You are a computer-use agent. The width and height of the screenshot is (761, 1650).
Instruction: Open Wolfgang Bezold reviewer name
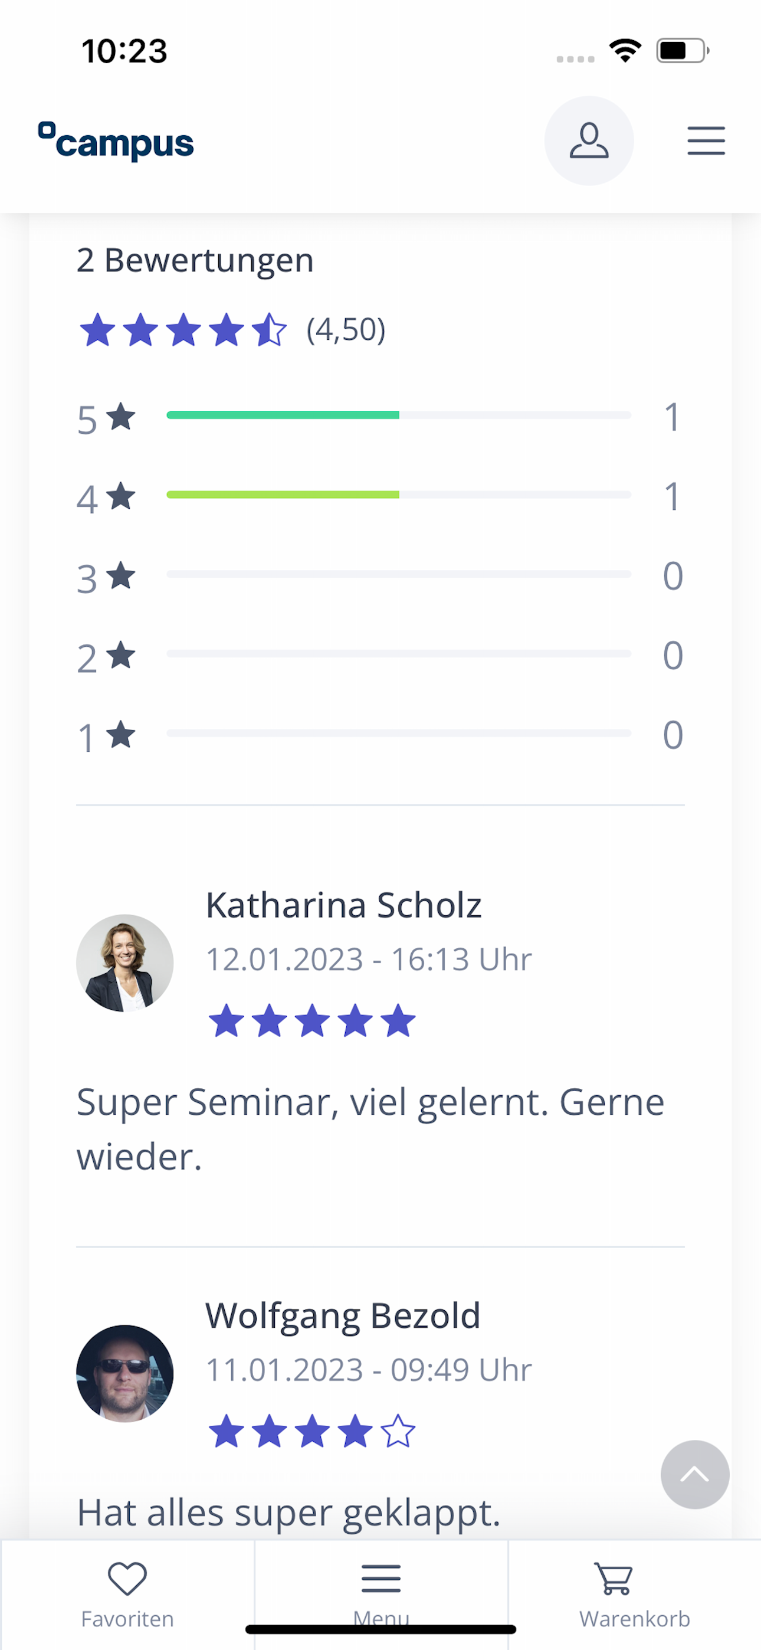pos(343,1317)
